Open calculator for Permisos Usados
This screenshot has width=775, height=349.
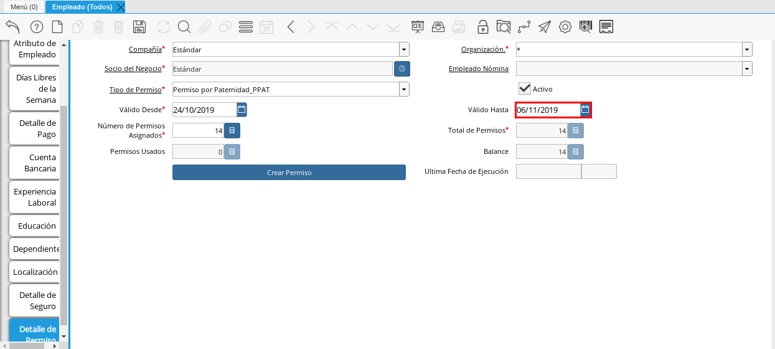coord(232,151)
